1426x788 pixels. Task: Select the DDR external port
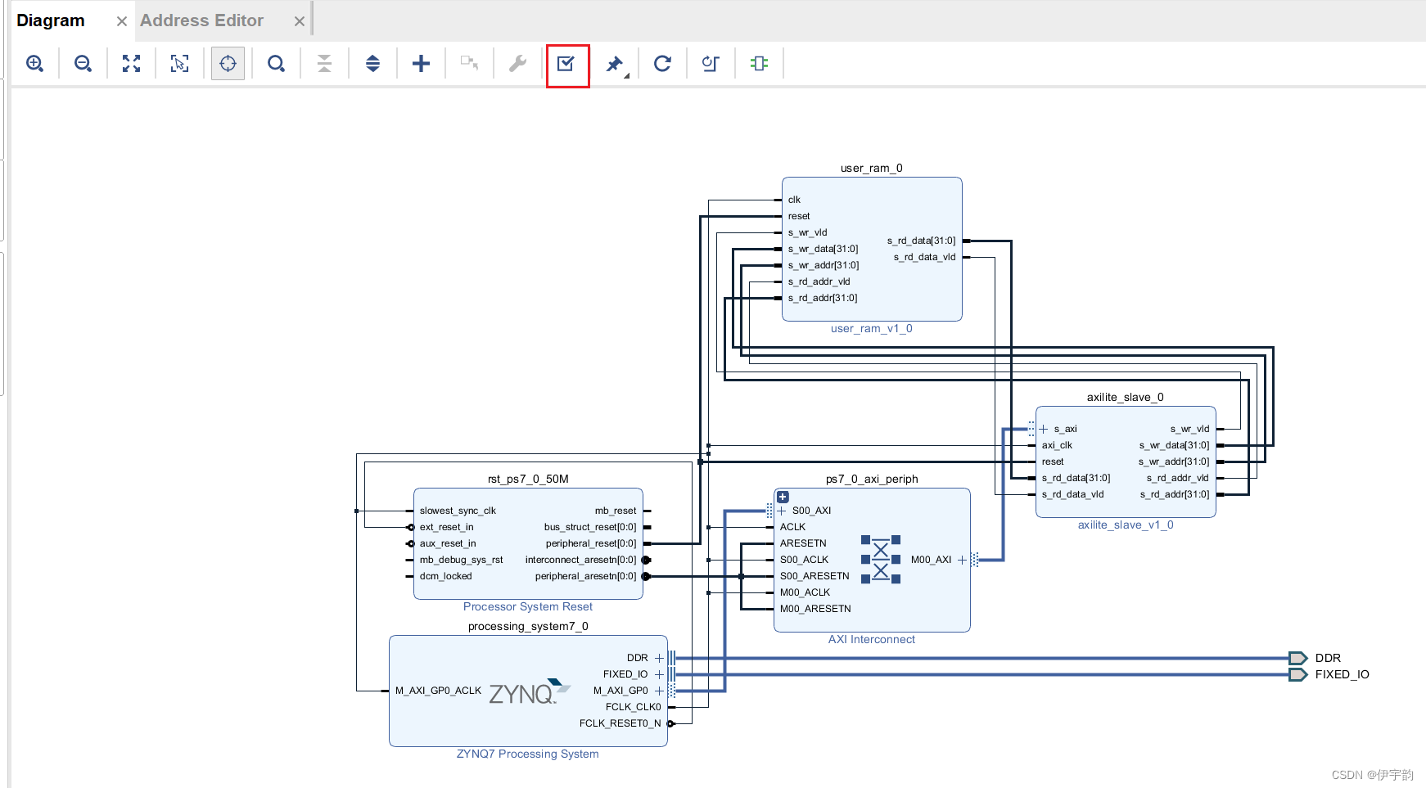coord(1297,658)
